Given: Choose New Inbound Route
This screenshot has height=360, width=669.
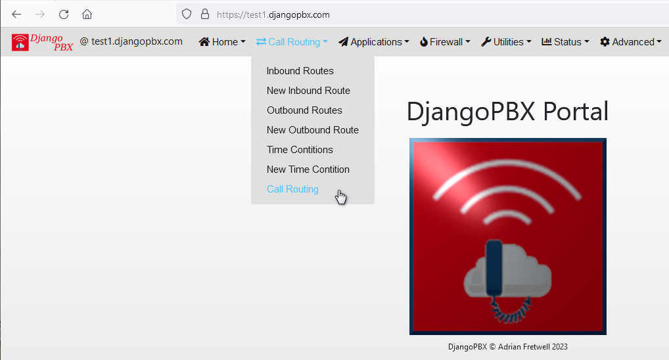Looking at the screenshot, I should click(308, 91).
